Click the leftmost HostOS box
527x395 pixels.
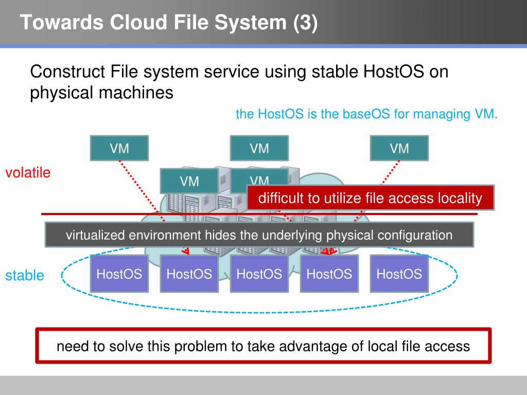(119, 274)
